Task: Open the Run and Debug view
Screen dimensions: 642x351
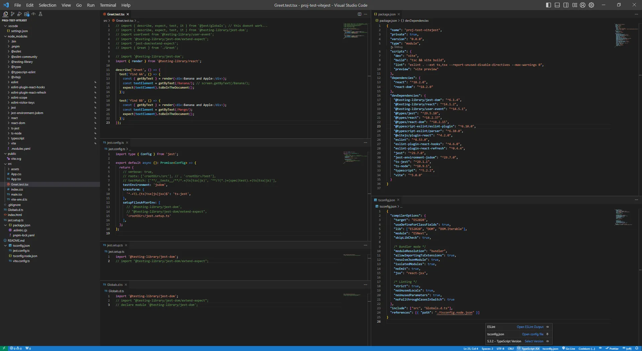Action: click(x=19, y=14)
